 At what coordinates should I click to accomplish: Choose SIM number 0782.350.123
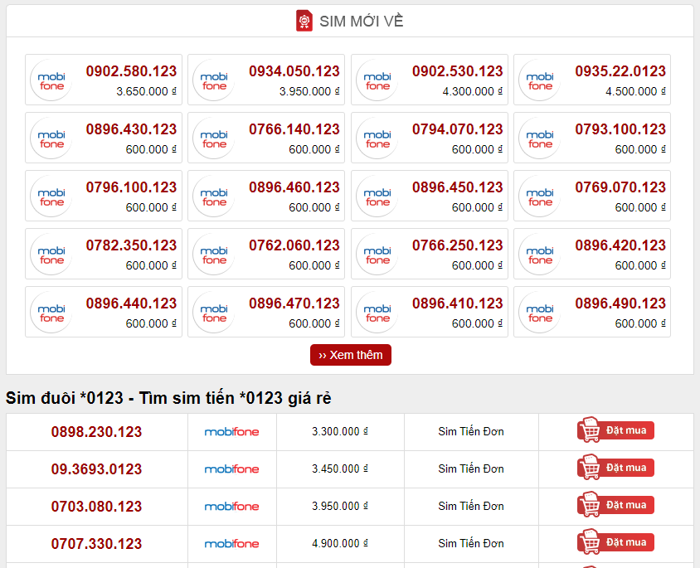pos(131,245)
